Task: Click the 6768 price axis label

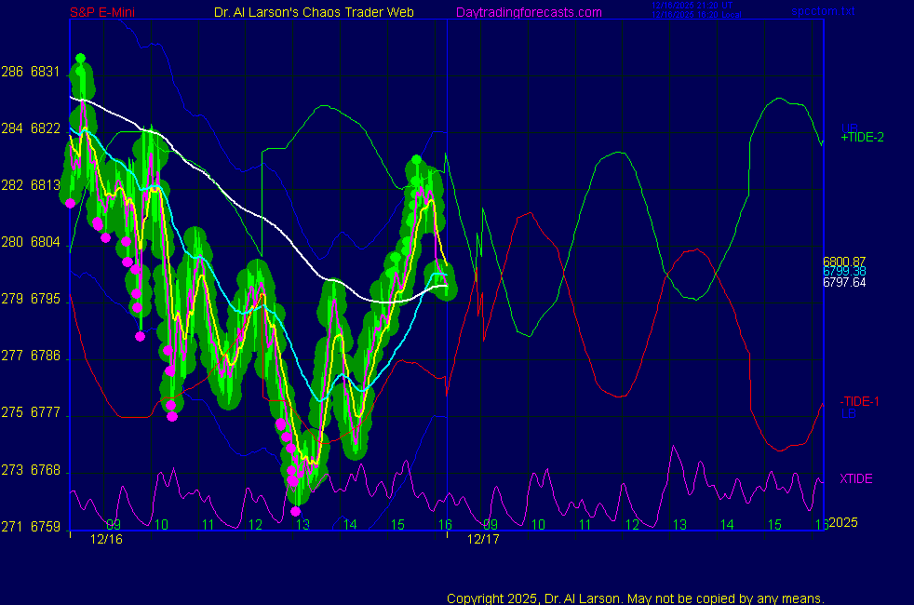Action: click(x=45, y=470)
